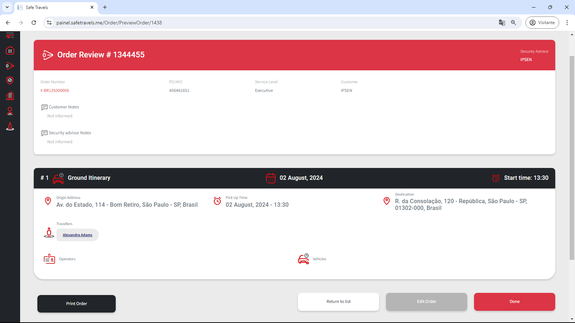The height and width of the screenshot is (323, 575).
Task: Click the orders arrow icon in sidebar
Action: pyautogui.click(x=10, y=66)
